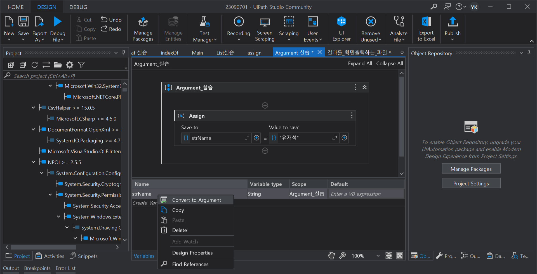Toggle overview mini map icon
Image resolution: width=537 pixels, height=274 pixels.
click(x=400, y=256)
